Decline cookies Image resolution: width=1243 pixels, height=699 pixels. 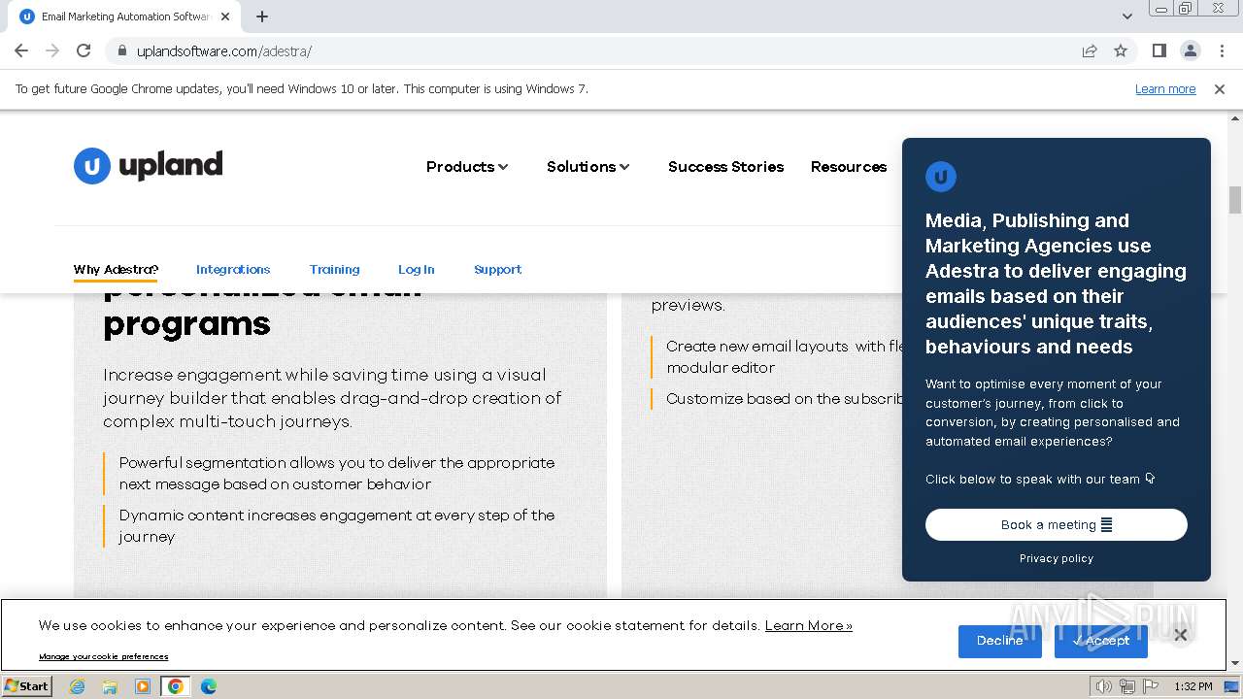[1000, 641]
